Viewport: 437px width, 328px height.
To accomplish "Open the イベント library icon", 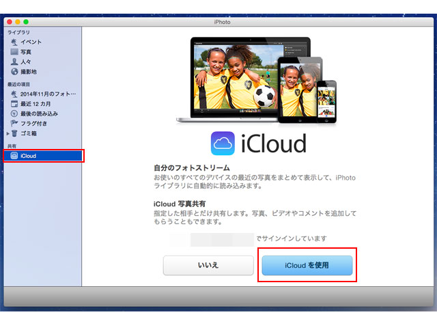I will coord(14,42).
